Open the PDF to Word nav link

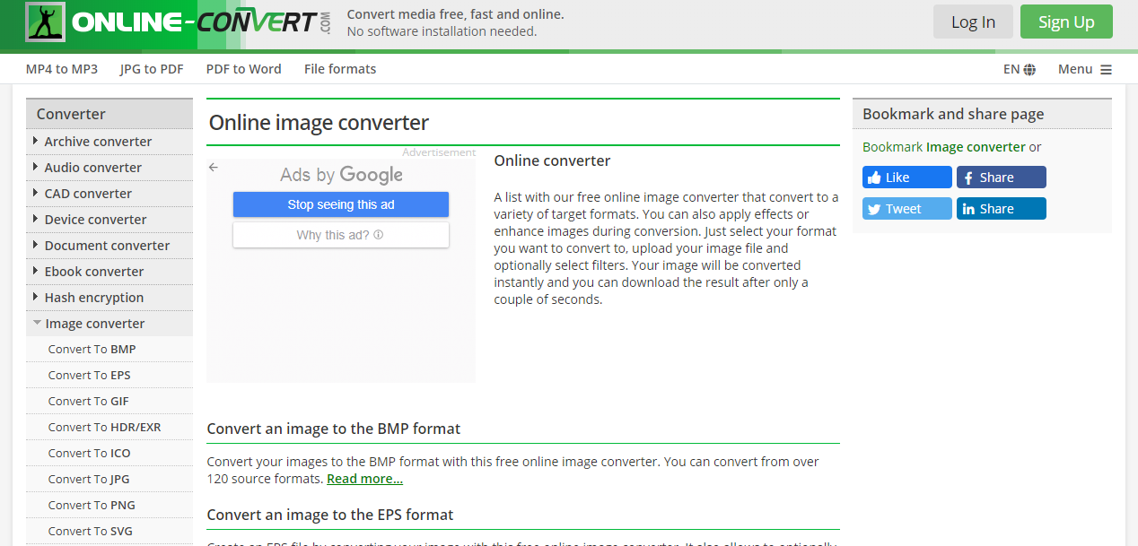click(243, 69)
